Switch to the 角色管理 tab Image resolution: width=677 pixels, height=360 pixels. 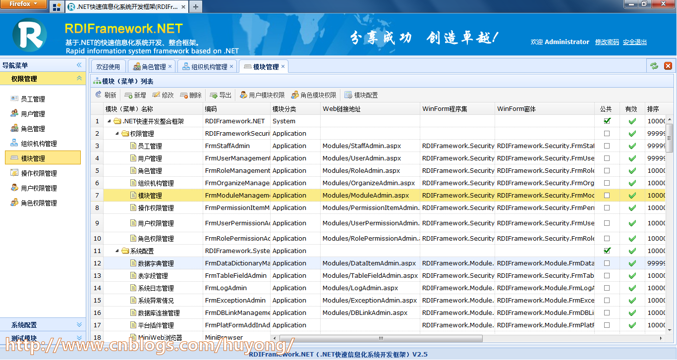pyautogui.click(x=151, y=66)
